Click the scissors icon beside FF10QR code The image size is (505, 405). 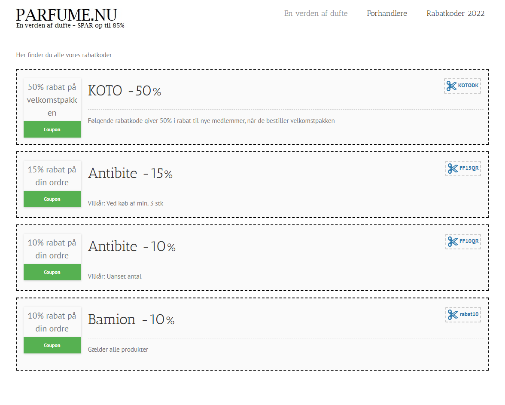coord(453,242)
